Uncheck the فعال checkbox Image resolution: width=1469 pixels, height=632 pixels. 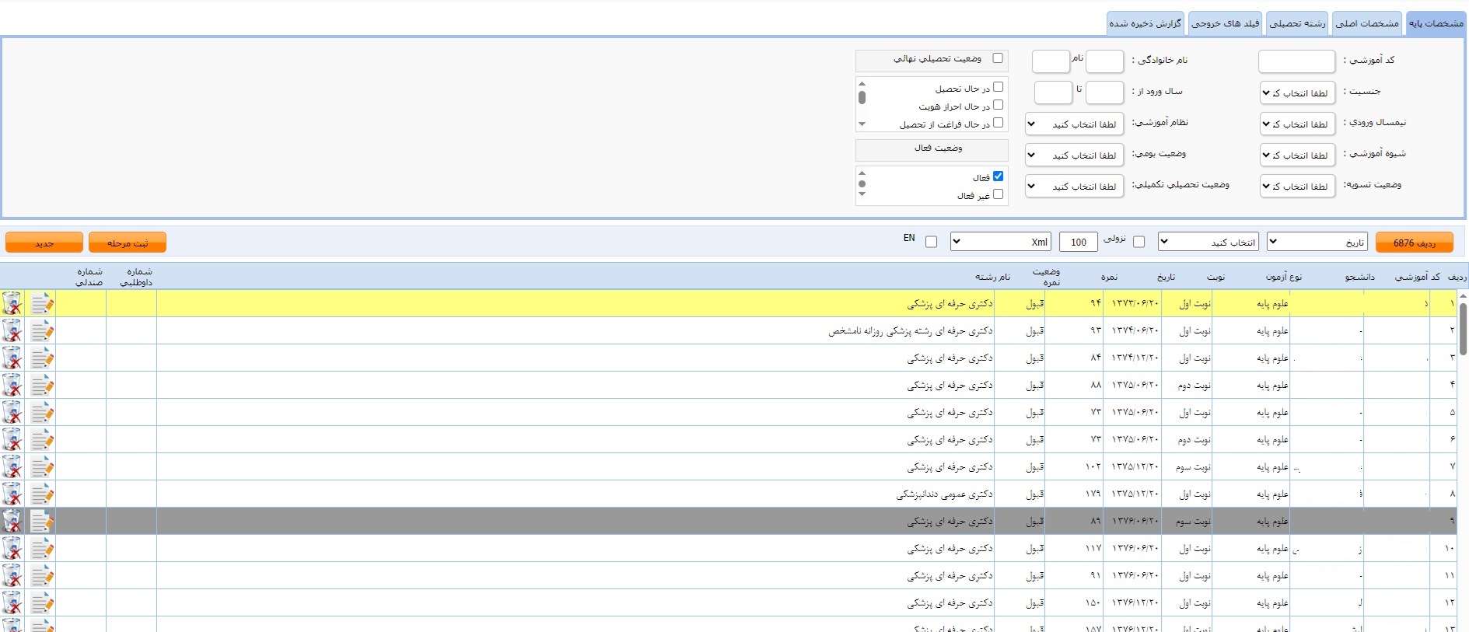(x=998, y=176)
